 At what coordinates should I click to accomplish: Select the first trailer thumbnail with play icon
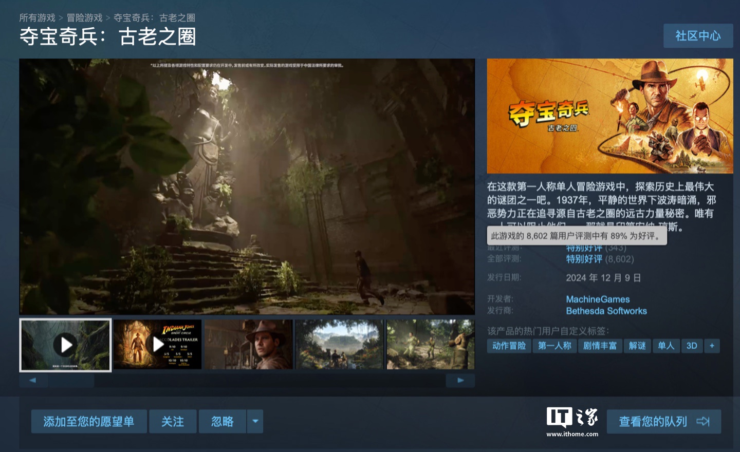pyautogui.click(x=65, y=345)
